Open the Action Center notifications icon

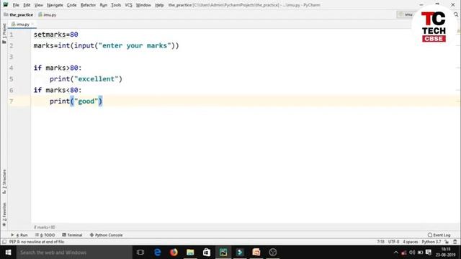(429, 253)
